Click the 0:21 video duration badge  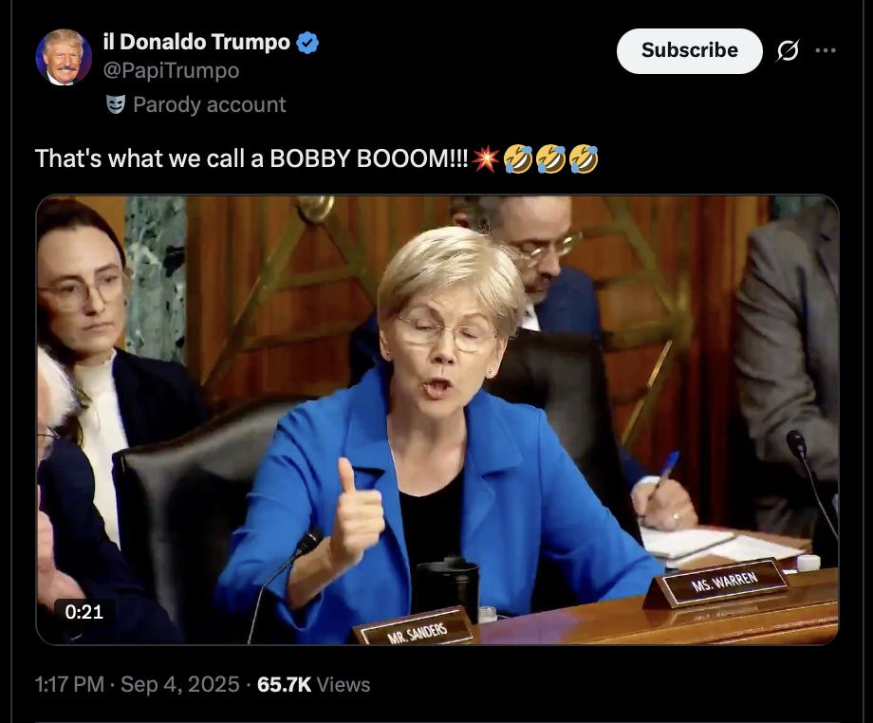(84, 612)
